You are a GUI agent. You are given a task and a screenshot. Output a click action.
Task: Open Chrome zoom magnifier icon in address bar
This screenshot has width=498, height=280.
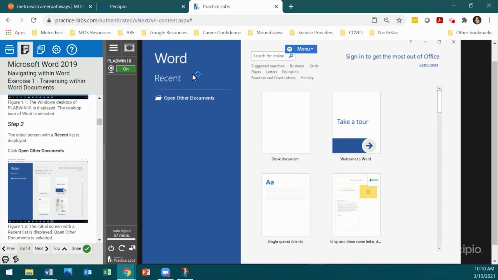point(386,20)
